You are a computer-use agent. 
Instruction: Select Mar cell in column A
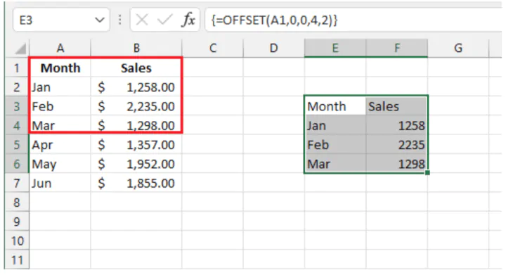click(x=60, y=125)
